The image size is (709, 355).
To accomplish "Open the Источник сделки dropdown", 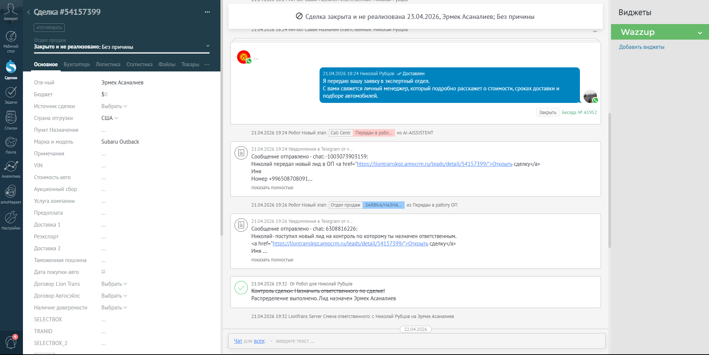I will click(114, 106).
